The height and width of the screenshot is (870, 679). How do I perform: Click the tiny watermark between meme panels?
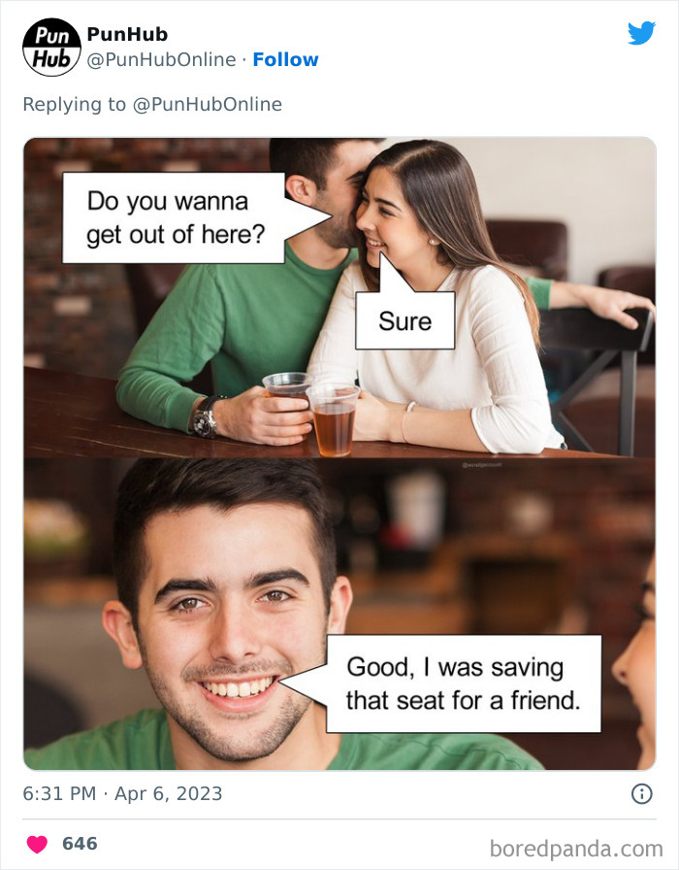[482, 465]
